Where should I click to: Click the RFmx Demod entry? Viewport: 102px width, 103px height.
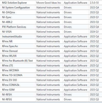(x=10, y=51)
